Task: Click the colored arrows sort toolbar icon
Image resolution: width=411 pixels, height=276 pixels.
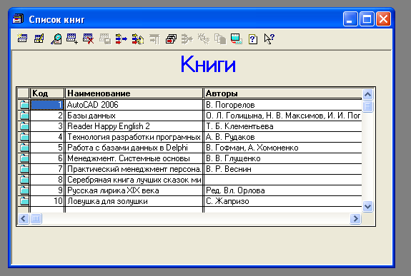Action: click(x=122, y=39)
